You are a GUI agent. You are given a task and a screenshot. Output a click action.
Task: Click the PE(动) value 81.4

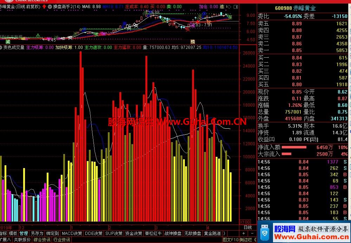coord(343,139)
